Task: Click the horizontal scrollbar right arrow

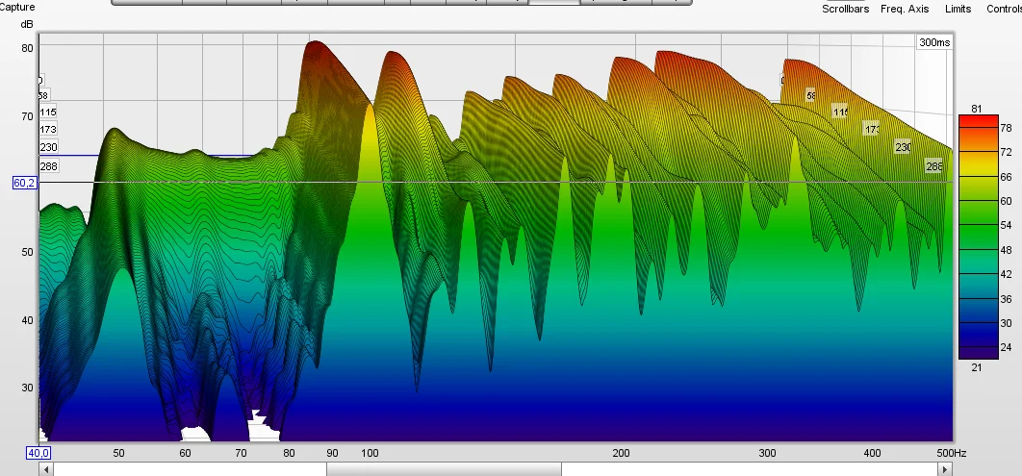Action: (945, 469)
